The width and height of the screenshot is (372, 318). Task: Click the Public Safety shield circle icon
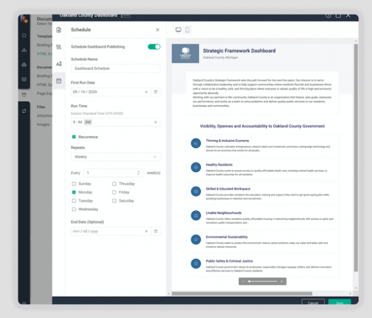click(196, 263)
